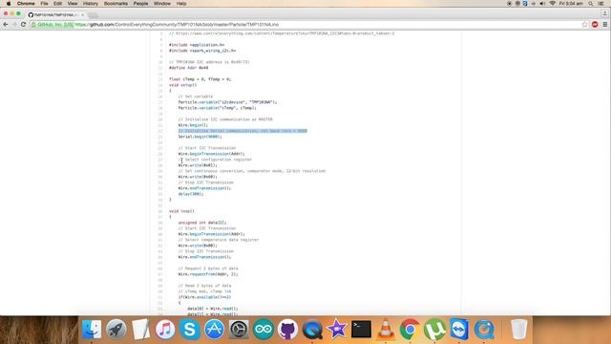
Task: Open the History menu
Action: (91, 4)
